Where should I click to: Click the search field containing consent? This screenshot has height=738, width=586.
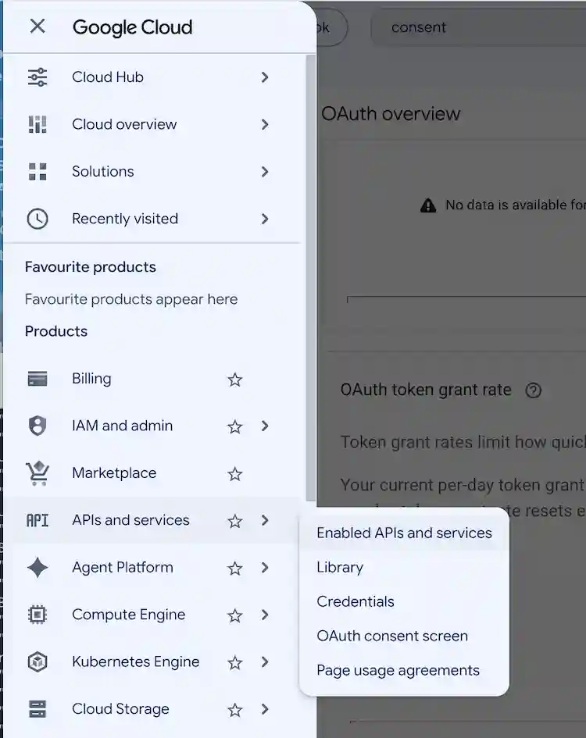coord(478,27)
